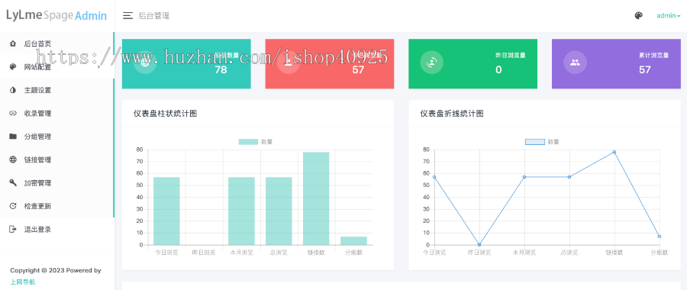The width and height of the screenshot is (687, 290).
Task: Toggle the 数量 legend in the bar chart
Action: coord(256,142)
